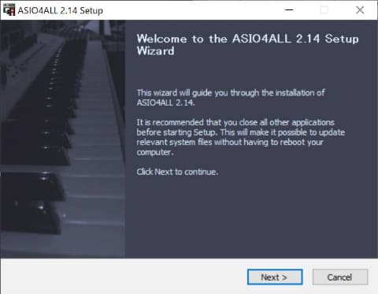
Task: Click the 'Welcome to the ASIO4ALL' heading
Action: click(x=247, y=45)
